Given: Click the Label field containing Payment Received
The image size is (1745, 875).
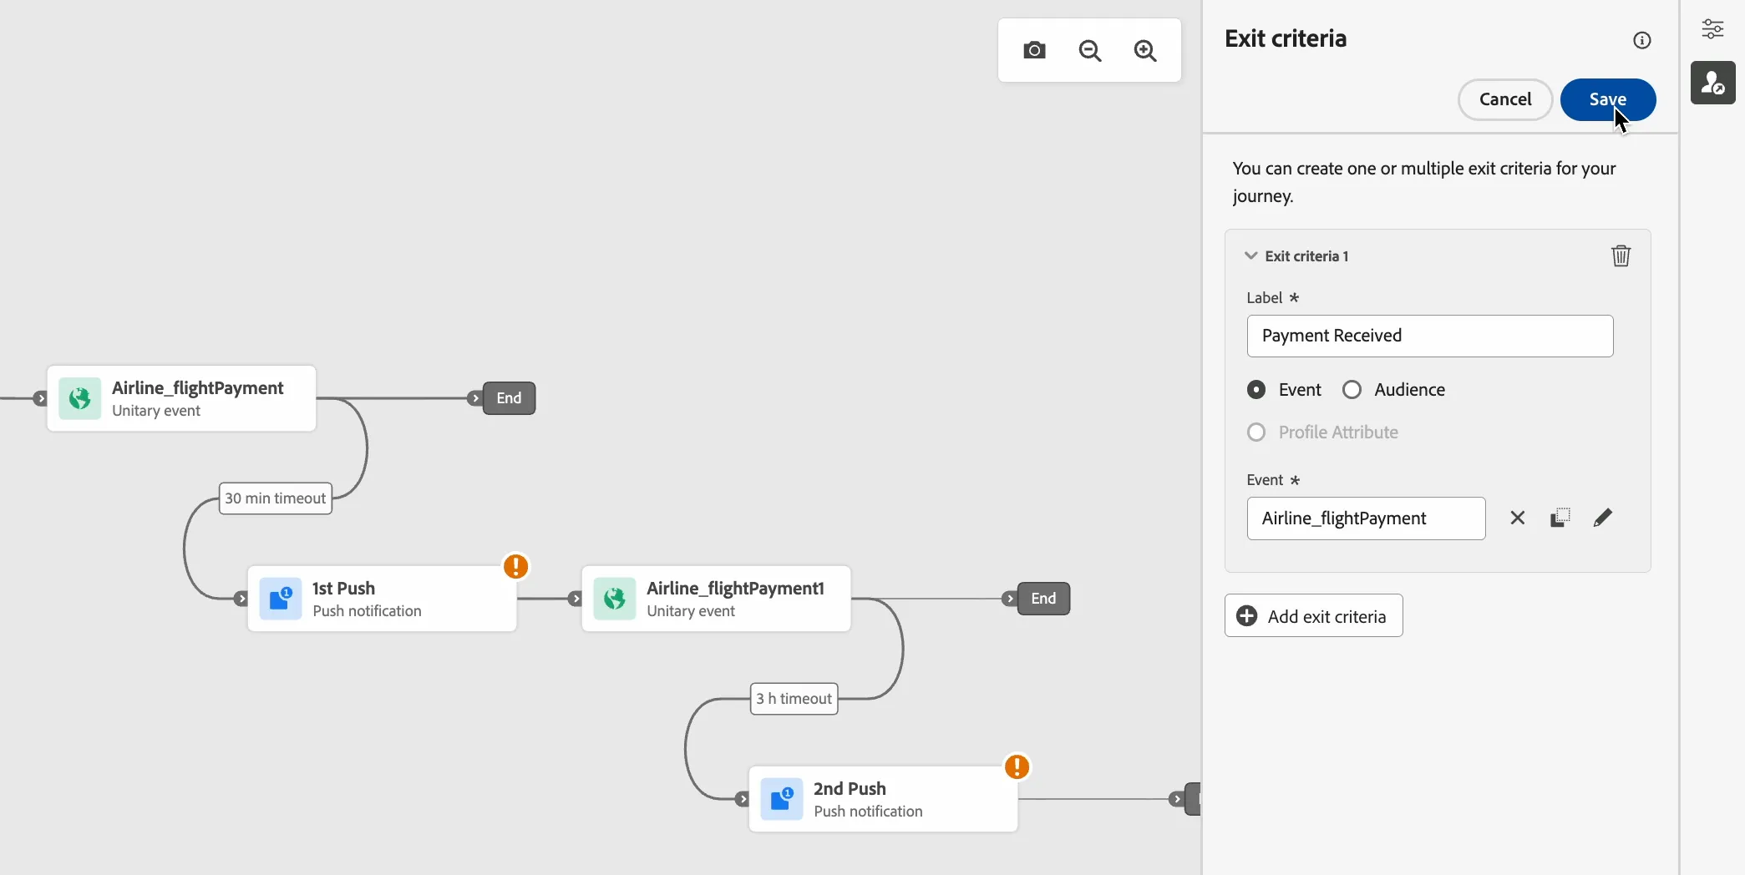Looking at the screenshot, I should tap(1430, 336).
